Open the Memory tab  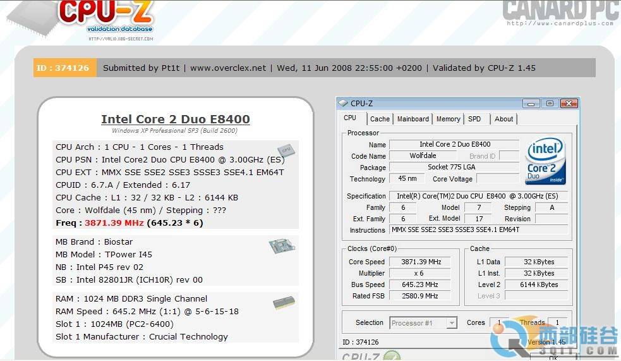[448, 119]
